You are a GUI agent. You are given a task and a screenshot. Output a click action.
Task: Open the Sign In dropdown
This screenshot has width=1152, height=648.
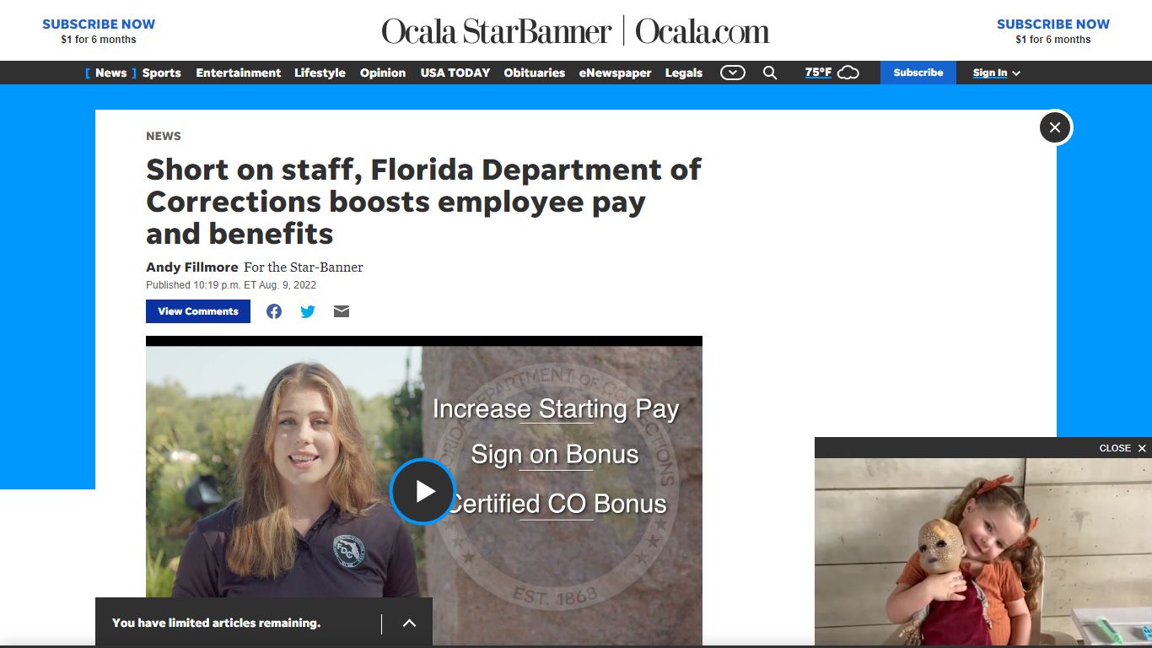coord(996,73)
